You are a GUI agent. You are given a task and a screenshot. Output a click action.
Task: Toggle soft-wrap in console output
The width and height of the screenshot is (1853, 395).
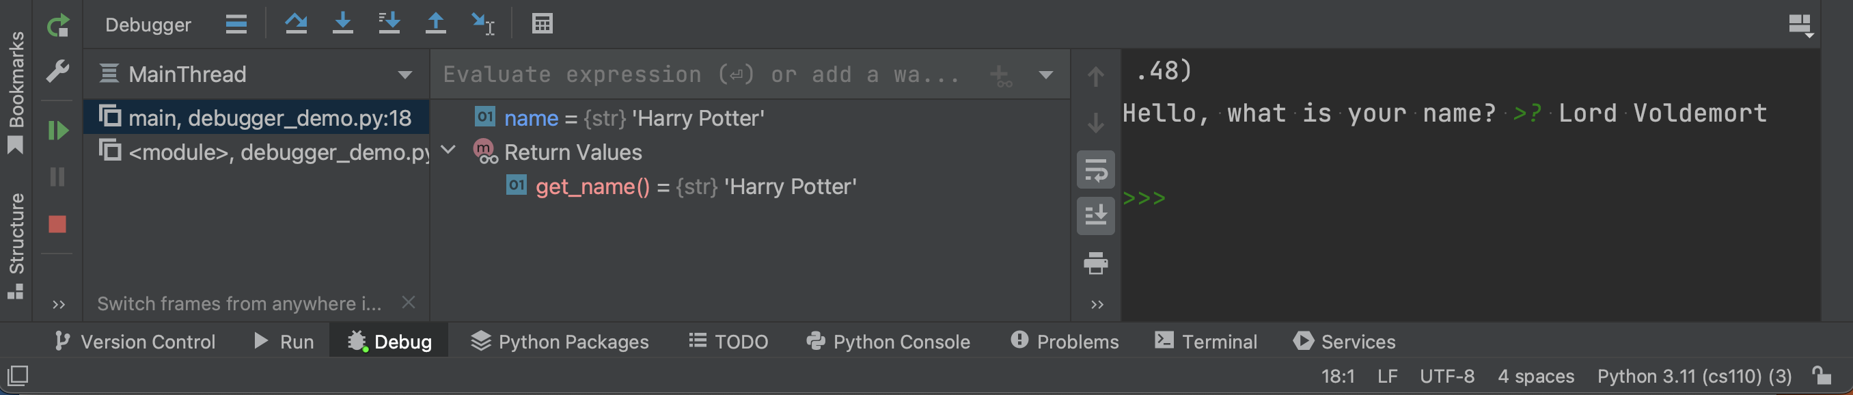pos(1095,169)
